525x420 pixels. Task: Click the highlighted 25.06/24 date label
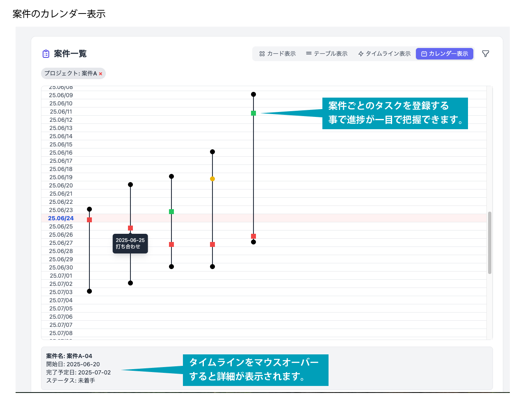click(61, 218)
